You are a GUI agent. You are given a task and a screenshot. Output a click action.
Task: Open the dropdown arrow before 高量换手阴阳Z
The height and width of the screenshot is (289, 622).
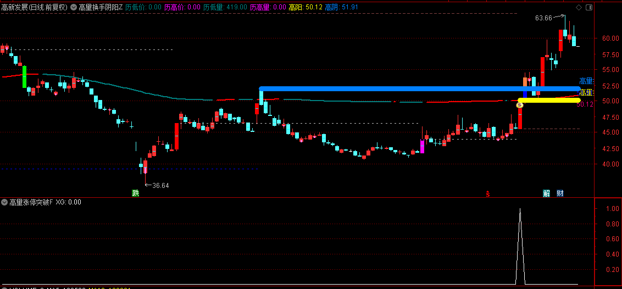pos(74,7)
